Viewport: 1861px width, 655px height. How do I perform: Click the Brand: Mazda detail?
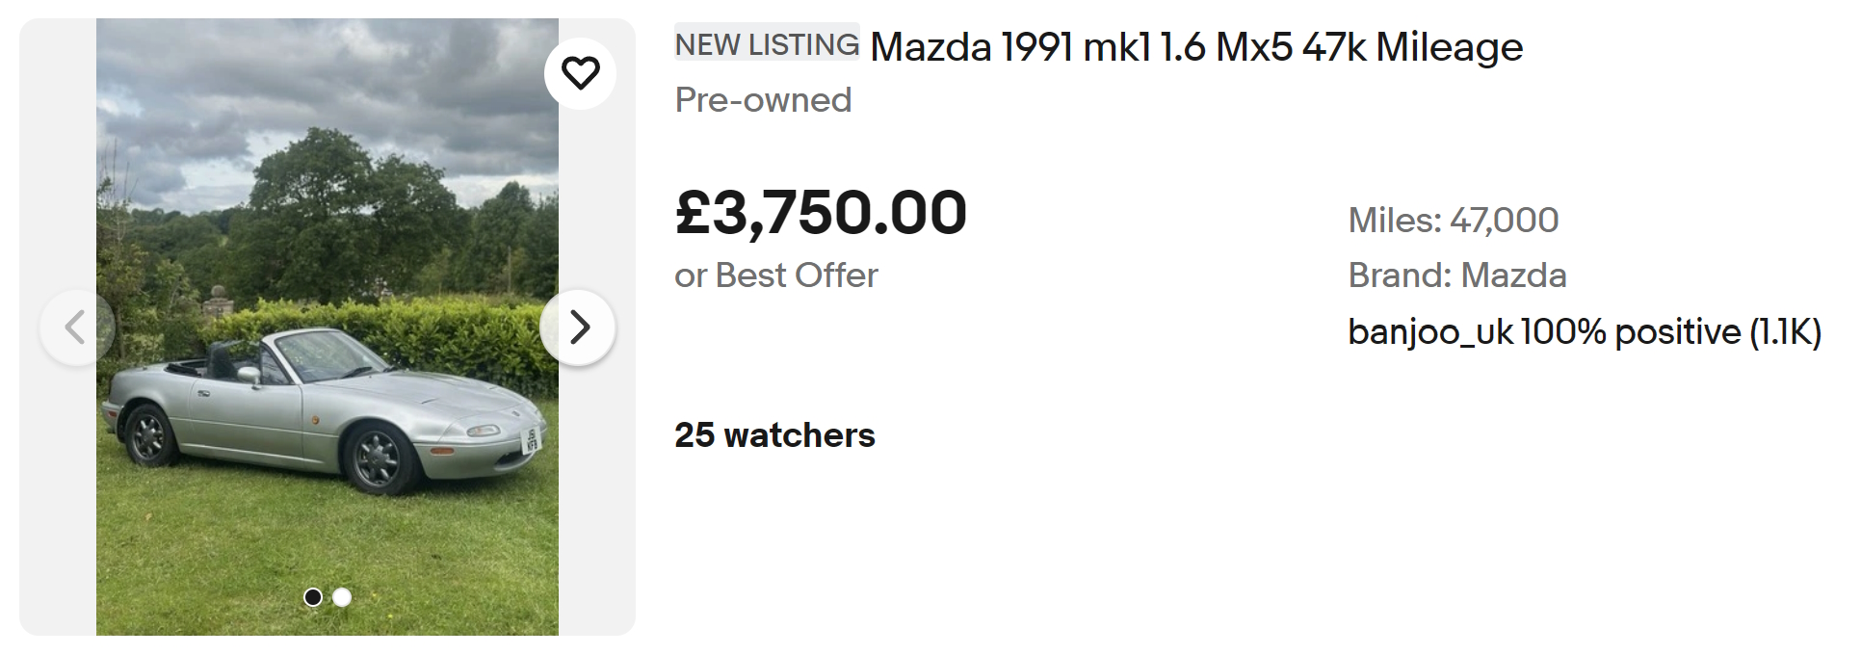pos(1456,275)
